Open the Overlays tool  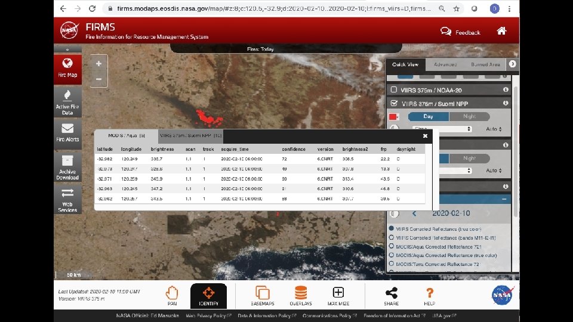pyautogui.click(x=300, y=296)
